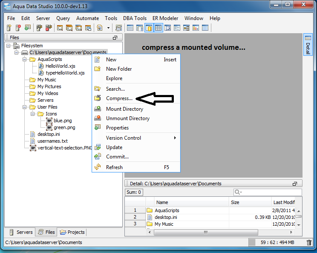
Task: Switch to the Servers tab
Action: pos(21,232)
